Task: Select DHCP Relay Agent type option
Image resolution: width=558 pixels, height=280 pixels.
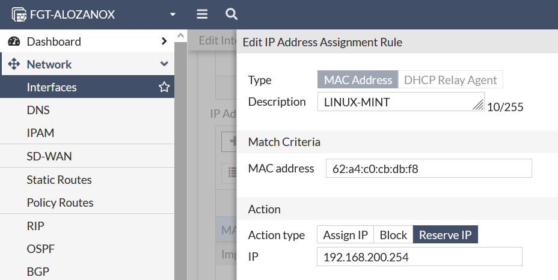Action: [x=450, y=80]
